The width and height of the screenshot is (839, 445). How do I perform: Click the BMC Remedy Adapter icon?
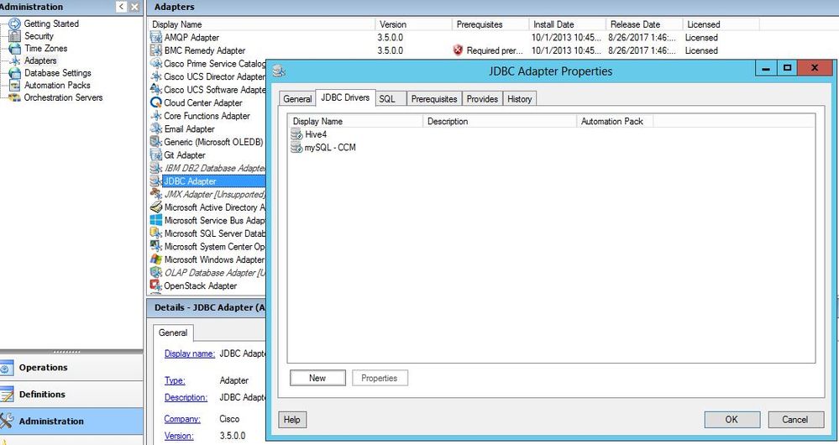(x=155, y=50)
